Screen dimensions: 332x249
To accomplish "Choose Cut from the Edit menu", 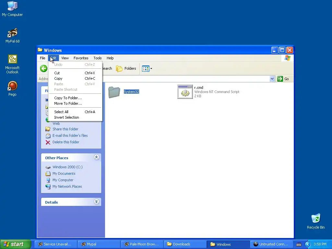I will coord(75,73).
